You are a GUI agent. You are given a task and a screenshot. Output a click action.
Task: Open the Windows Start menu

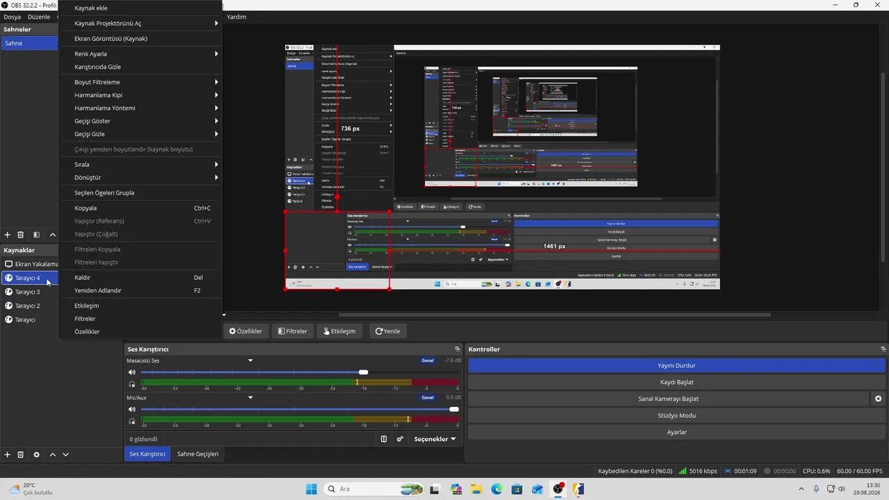pos(311,489)
